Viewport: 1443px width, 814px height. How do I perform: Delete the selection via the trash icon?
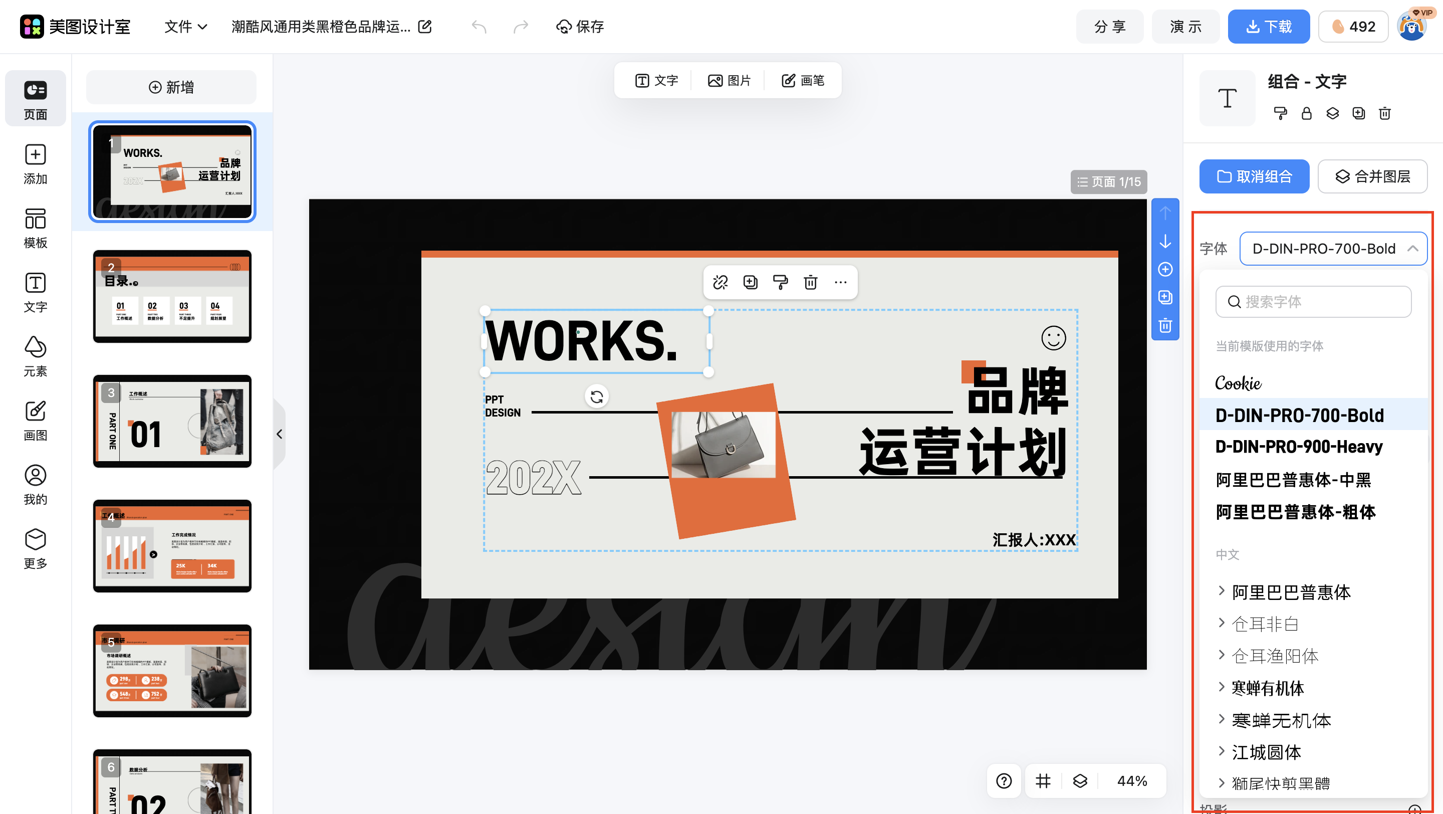tap(811, 282)
